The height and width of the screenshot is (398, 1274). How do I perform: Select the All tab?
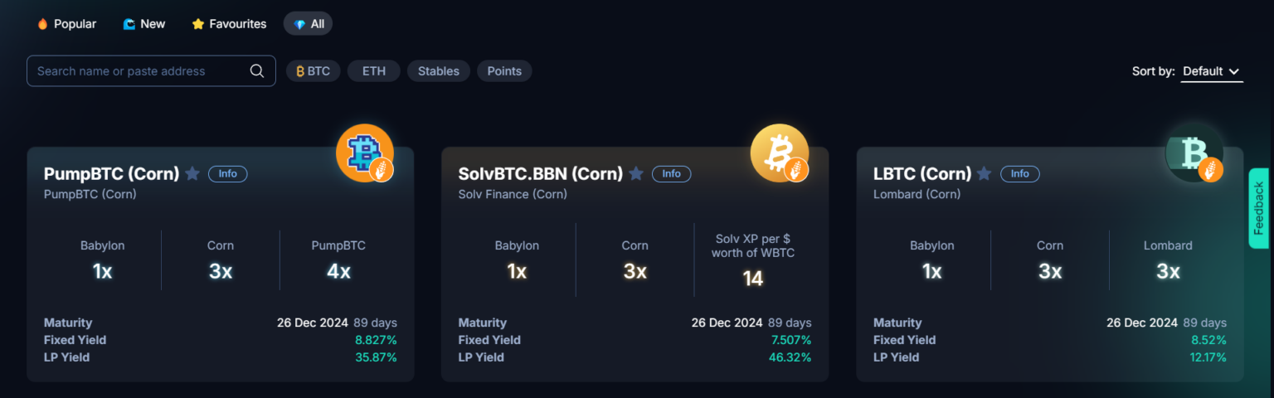(309, 24)
